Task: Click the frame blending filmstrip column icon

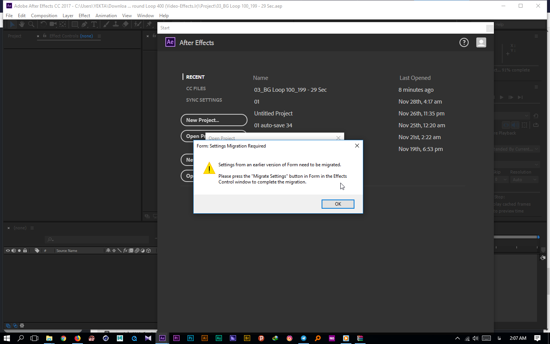Action: pyautogui.click(x=131, y=251)
